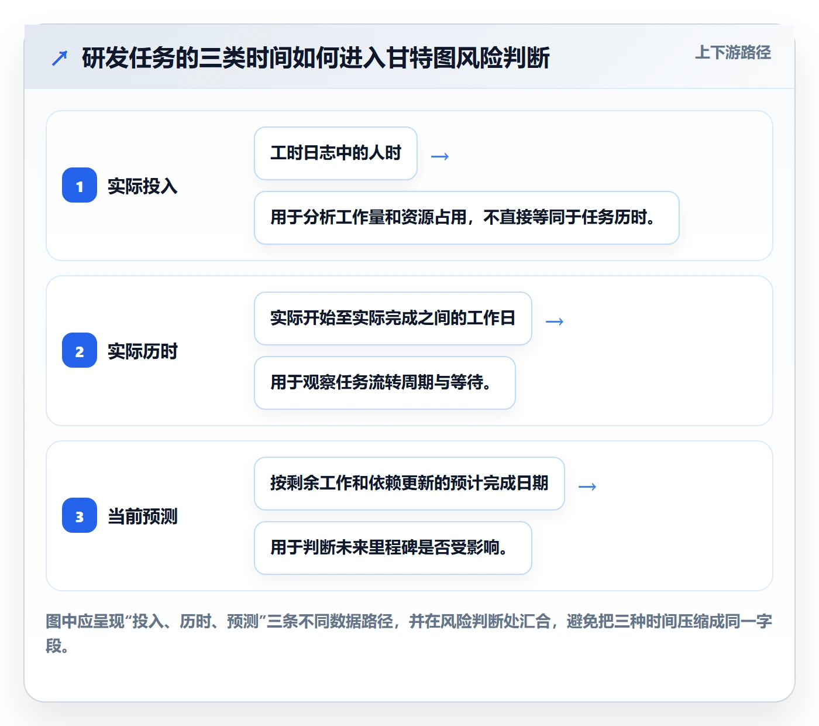Click the footer note starting 图中应呈现
Screen dimensions: 819x726
(x=409, y=633)
